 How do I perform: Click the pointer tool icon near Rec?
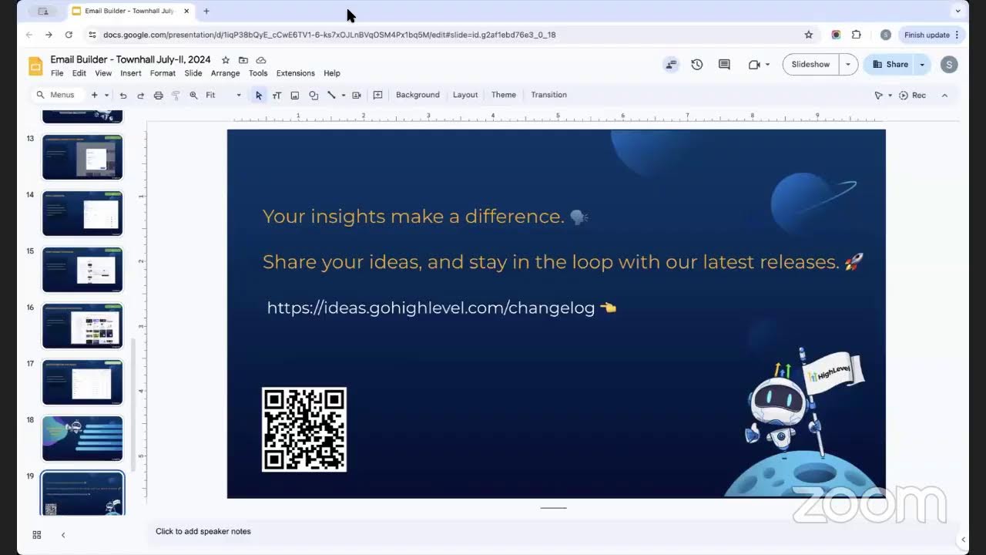878,96
